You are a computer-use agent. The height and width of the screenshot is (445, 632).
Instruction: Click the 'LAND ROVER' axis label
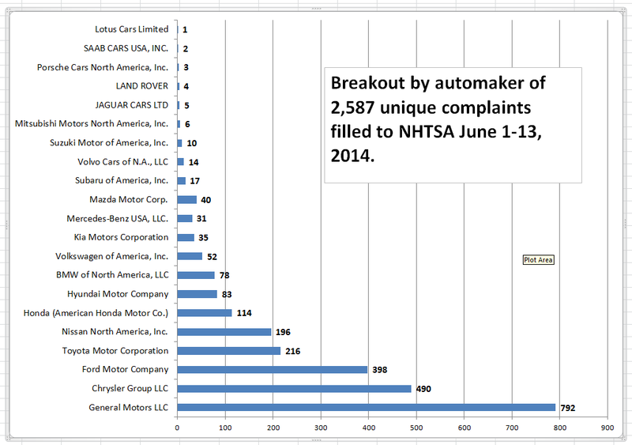coord(142,86)
